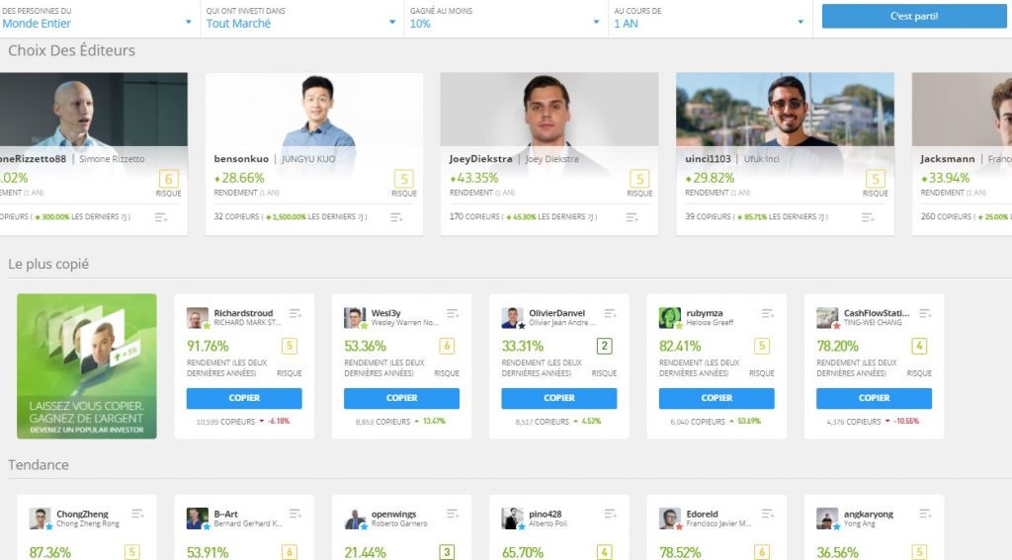Open bensonkuo trader name link

pos(241,159)
